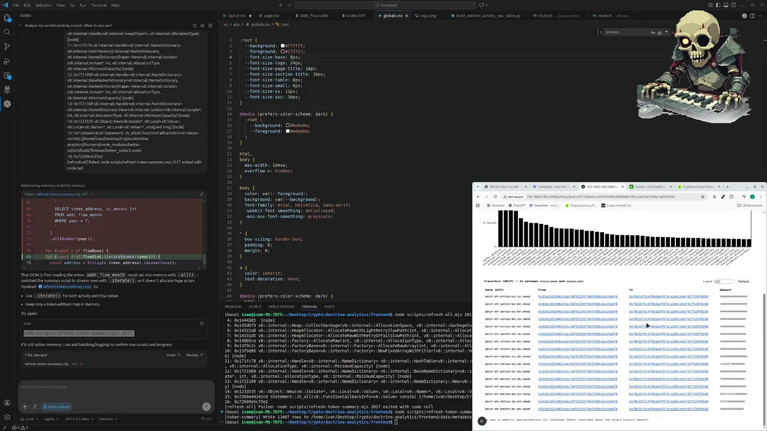Open the Chrome extensions puzzle icon
The height and width of the screenshot is (431, 767).
point(731,196)
